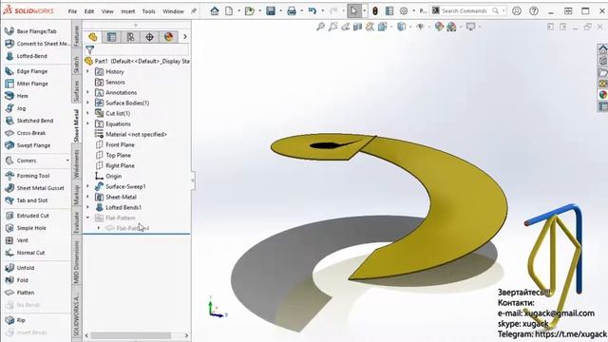Viewport: 608px width, 342px height.
Task: Open the Forming Tool command
Action: point(28,176)
